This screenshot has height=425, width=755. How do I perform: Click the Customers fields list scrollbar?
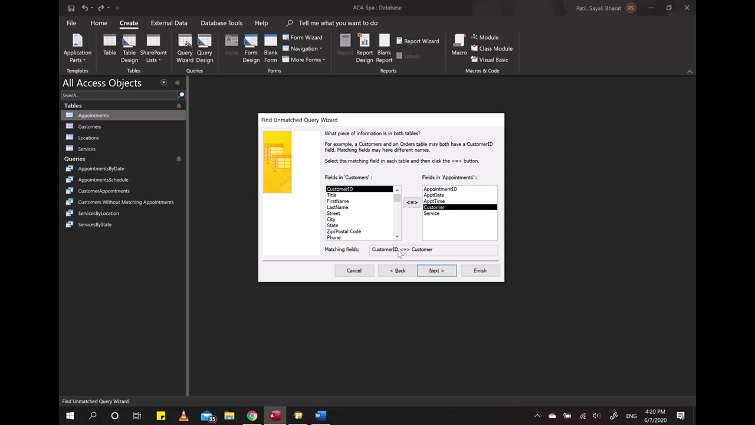[x=397, y=213]
